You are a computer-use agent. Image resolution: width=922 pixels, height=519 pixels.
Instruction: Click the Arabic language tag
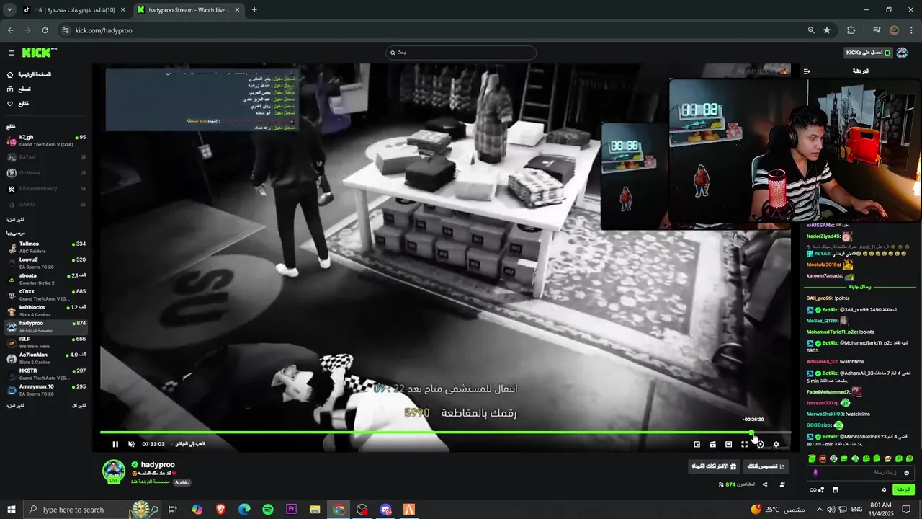tap(182, 482)
